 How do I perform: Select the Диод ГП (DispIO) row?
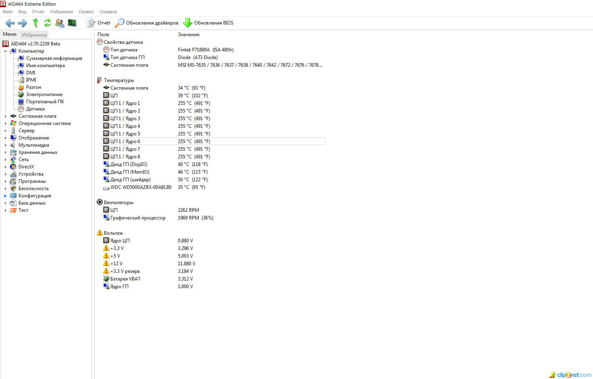(214, 164)
